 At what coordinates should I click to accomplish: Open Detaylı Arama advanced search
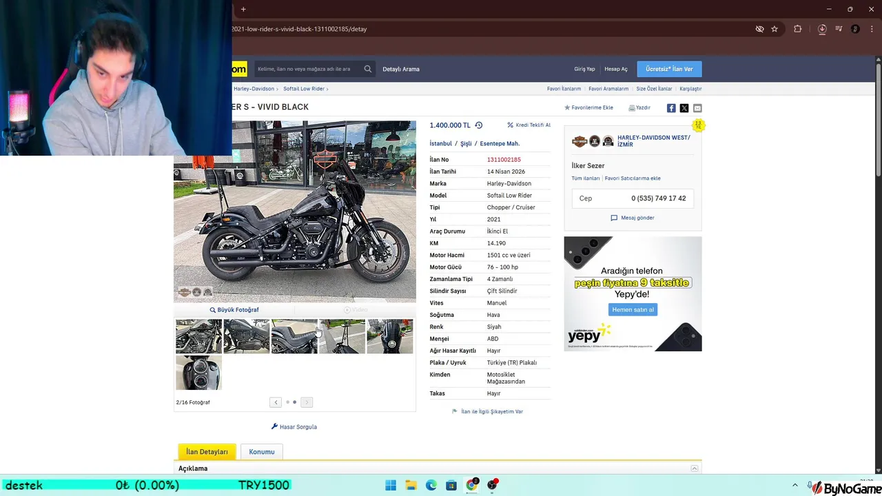(x=401, y=69)
